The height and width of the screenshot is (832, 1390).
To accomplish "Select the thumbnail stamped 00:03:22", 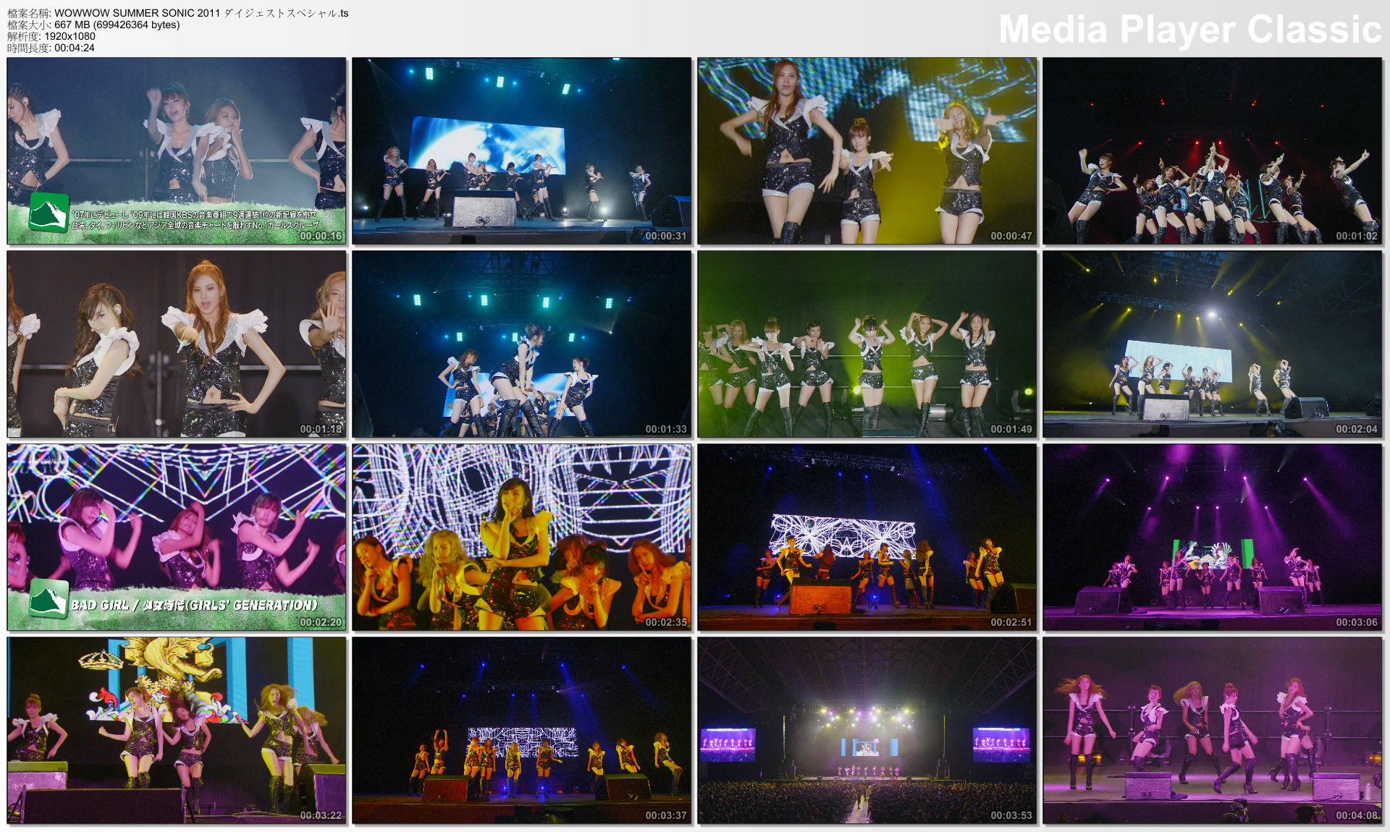I will coord(176,730).
